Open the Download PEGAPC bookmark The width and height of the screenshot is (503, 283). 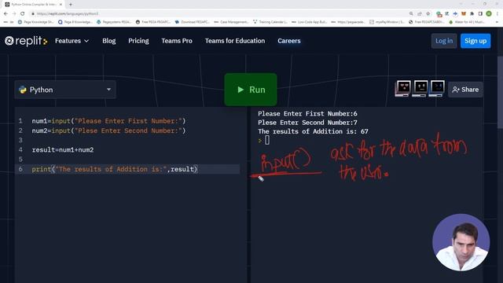(193, 22)
